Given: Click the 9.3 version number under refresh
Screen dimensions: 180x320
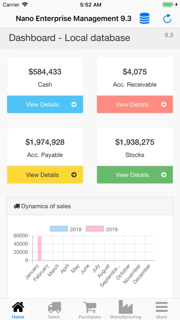Looking at the screenshot, I should 169,35.
